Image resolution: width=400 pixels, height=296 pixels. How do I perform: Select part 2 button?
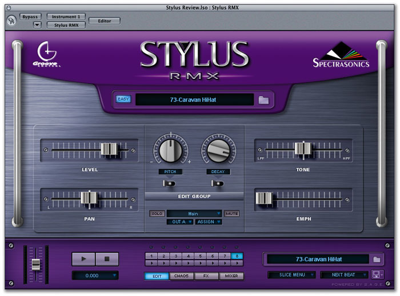pyautogui.click(x=163, y=256)
